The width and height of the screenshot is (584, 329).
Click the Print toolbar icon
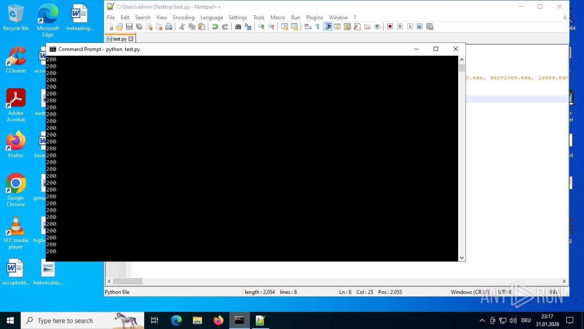(169, 27)
